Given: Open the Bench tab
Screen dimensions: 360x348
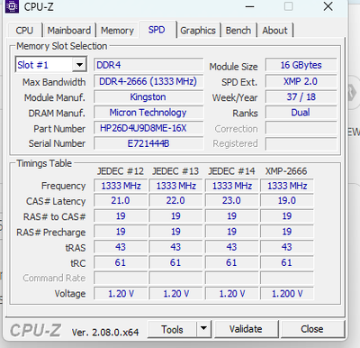Looking at the screenshot, I should 238,31.
